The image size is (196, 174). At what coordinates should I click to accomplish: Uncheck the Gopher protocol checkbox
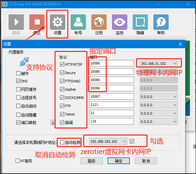pos(62,89)
